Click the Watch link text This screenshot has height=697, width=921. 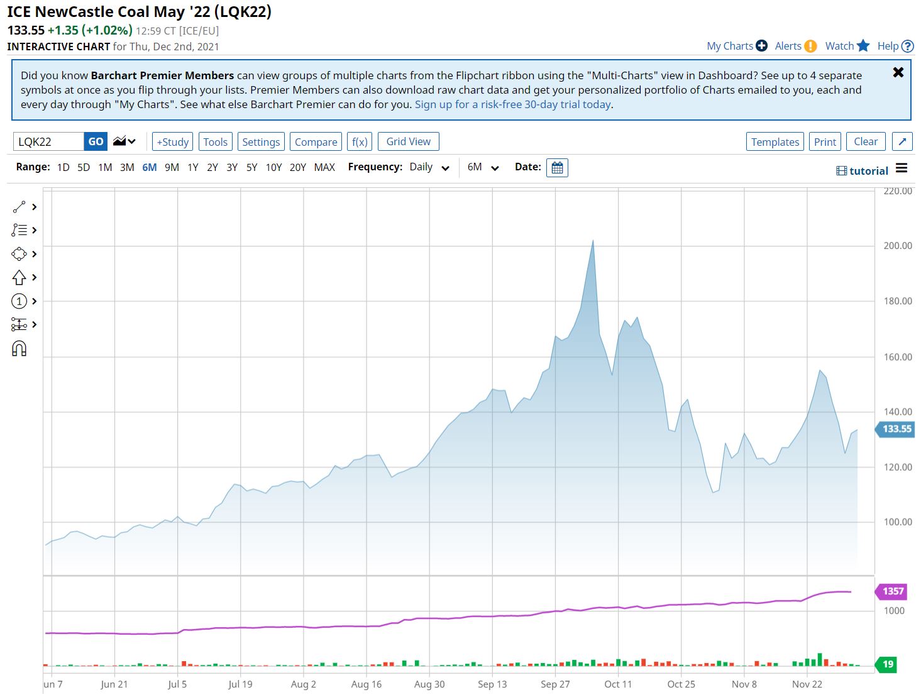[839, 46]
